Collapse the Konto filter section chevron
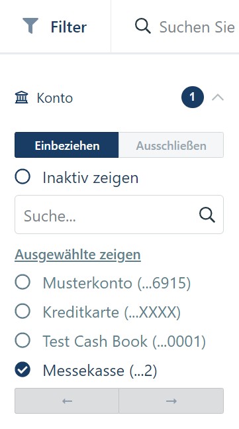The image size is (239, 429). 218,97
